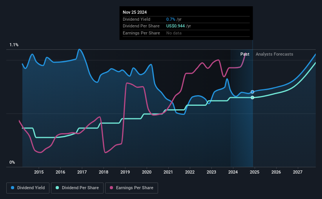Viewport: 322px width, 199px height.
Task: Click the teal Dividend Per Share legend dot
Action: point(57,188)
